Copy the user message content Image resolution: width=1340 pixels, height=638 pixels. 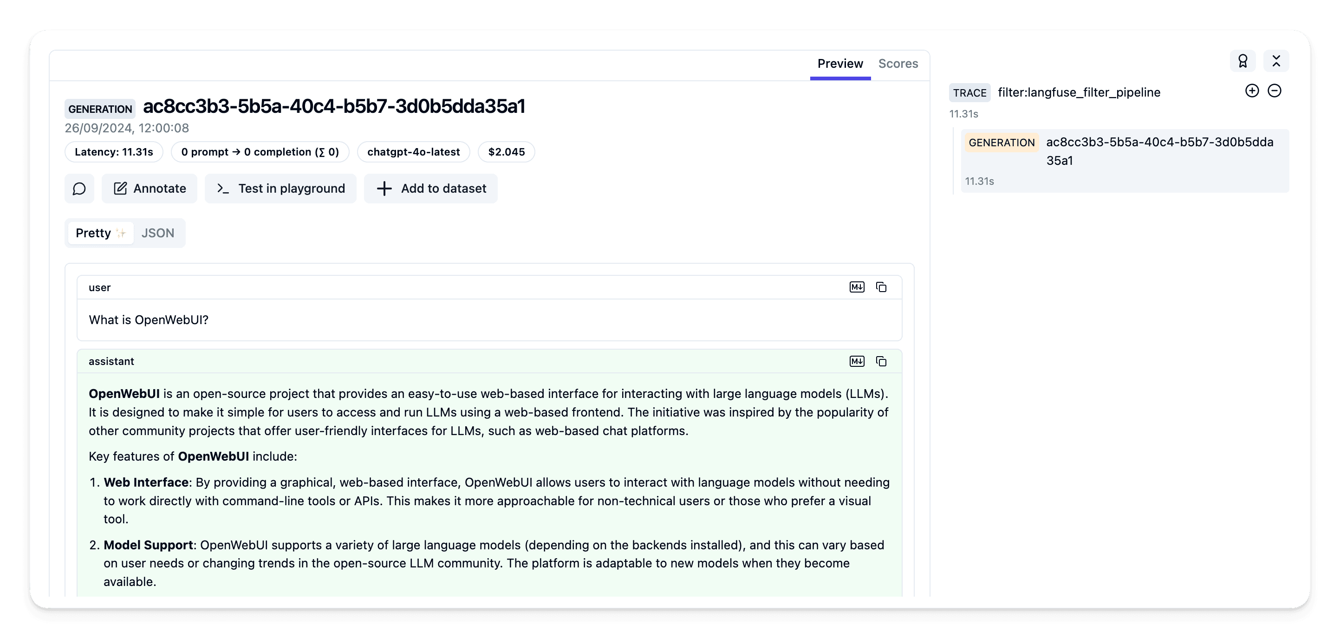coord(881,287)
